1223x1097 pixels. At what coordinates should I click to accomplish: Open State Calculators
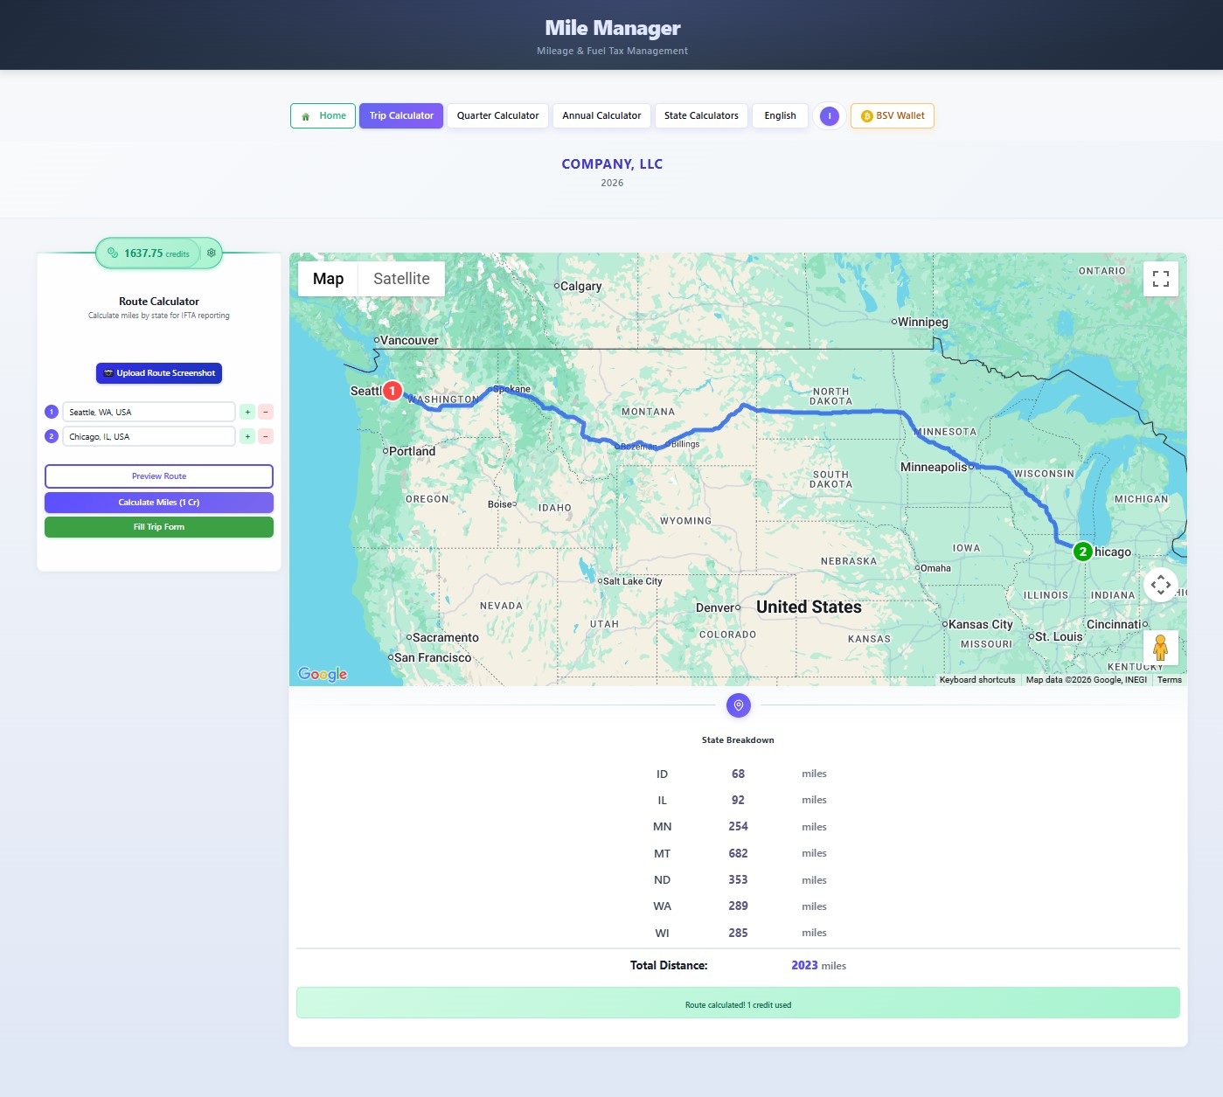[700, 115]
